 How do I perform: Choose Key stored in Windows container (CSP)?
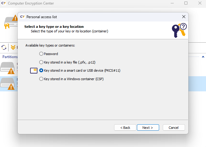(x=41, y=79)
